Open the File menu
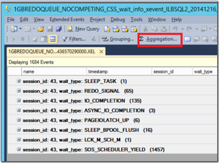Image resolution: width=219 pixels, height=163 pixels. click(x=11, y=20)
